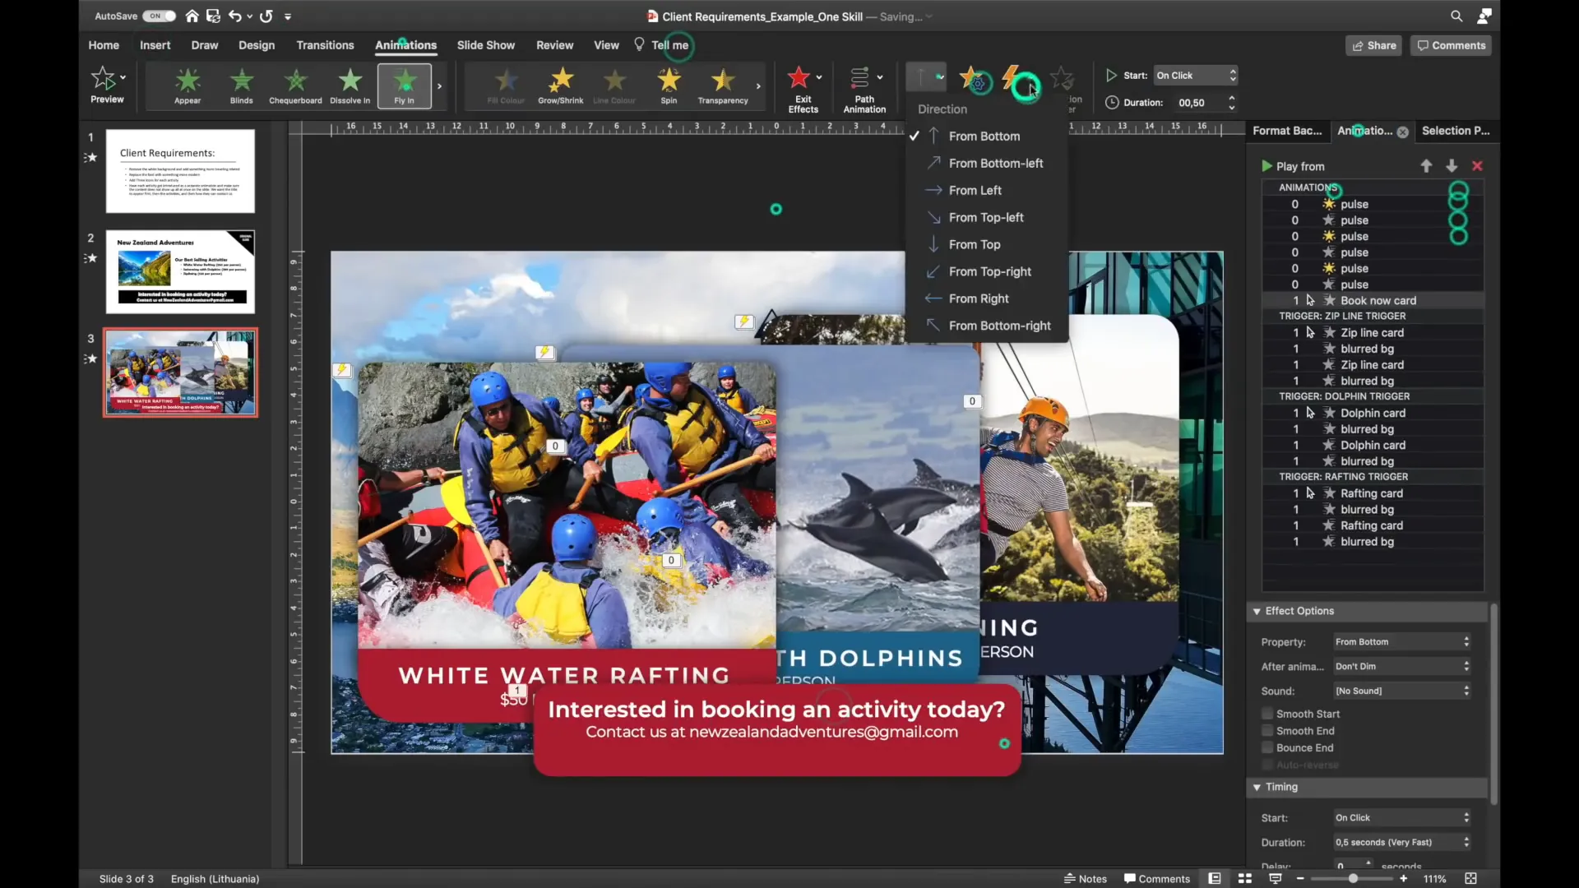Toggle AutoSave off
The image size is (1579, 888).
coord(159,16)
